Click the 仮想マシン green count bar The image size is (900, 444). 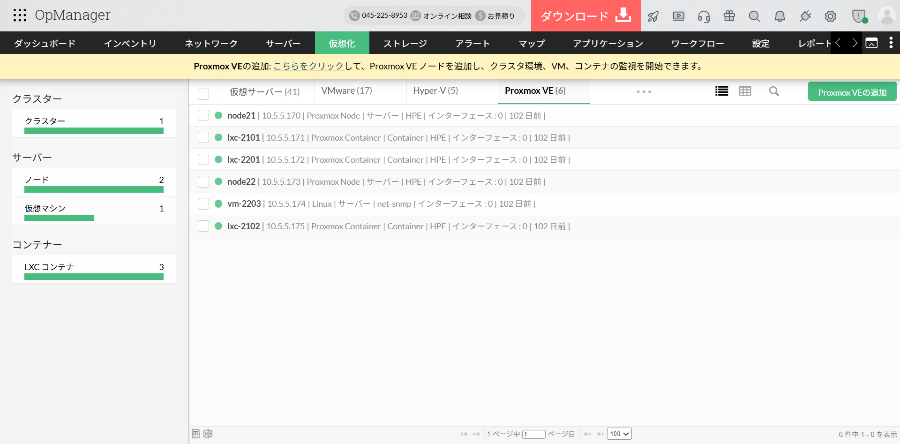pos(59,218)
